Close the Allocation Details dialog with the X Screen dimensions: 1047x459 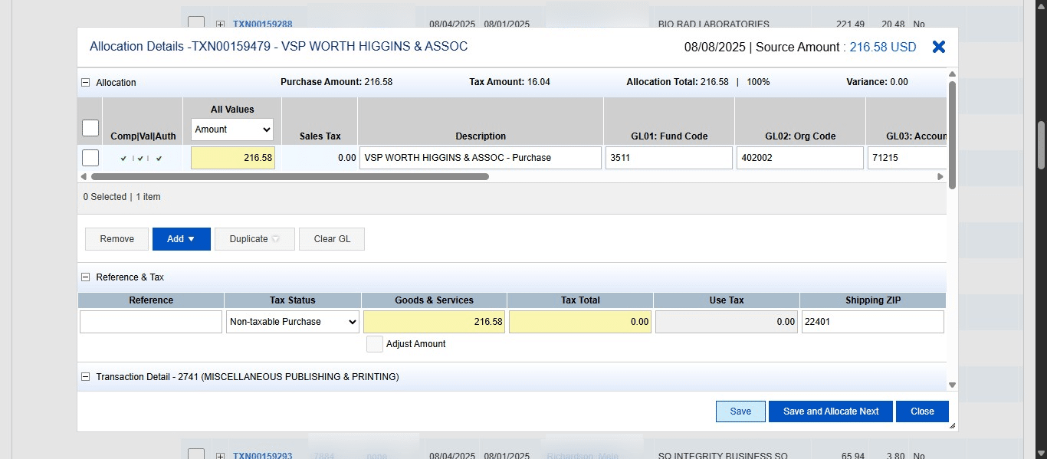coord(938,46)
